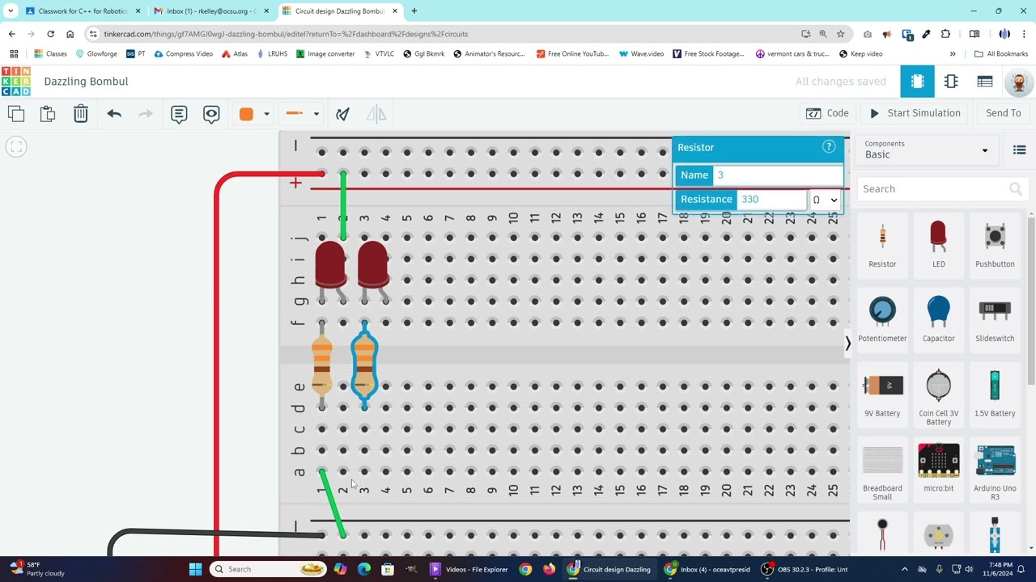Screen dimensions: 1036x582
Task: Reload the Tinkercad page
Action: click(x=50, y=34)
